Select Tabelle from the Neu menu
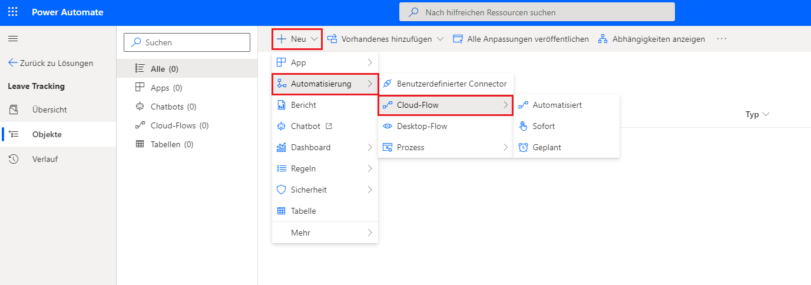The image size is (811, 285). click(x=303, y=211)
